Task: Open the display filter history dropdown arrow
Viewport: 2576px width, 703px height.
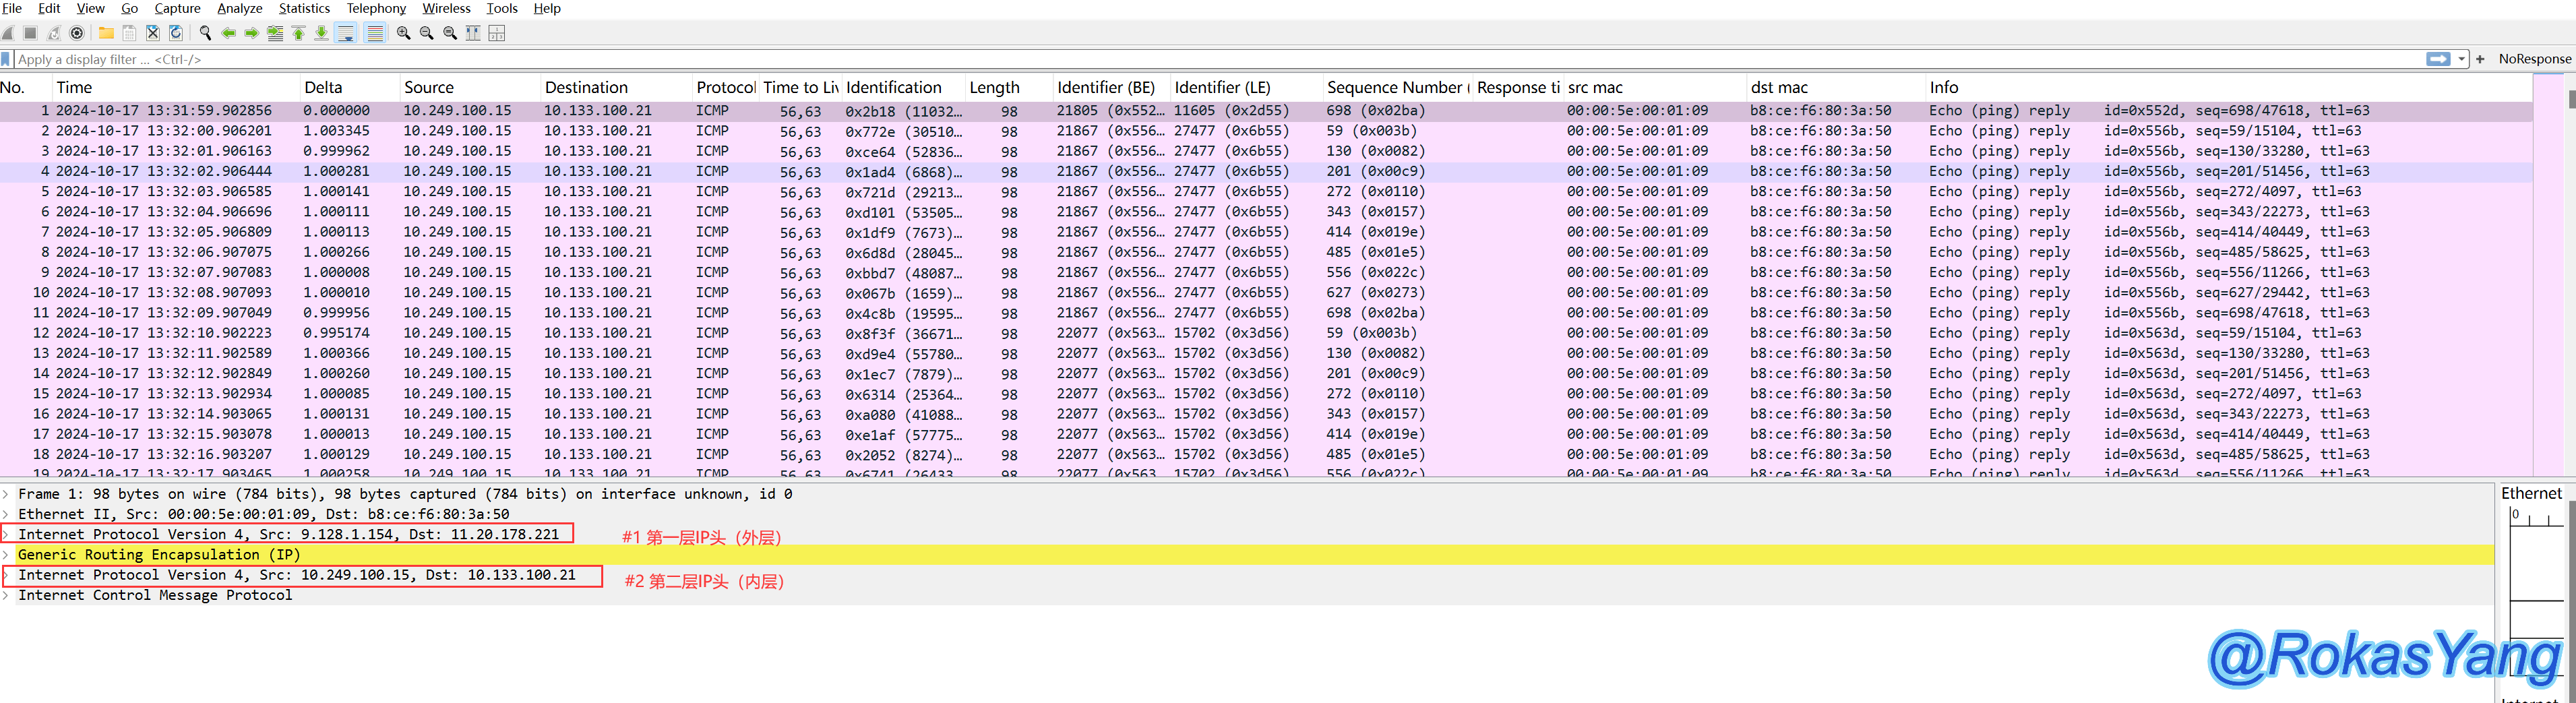Action: click(2461, 59)
